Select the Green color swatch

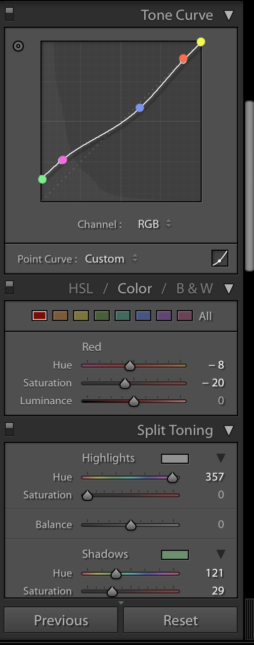[102, 316]
